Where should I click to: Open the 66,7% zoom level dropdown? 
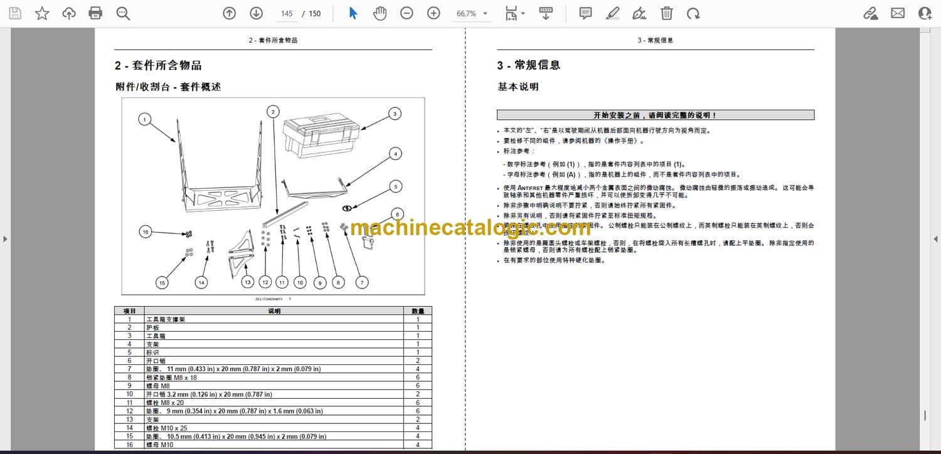tap(472, 13)
